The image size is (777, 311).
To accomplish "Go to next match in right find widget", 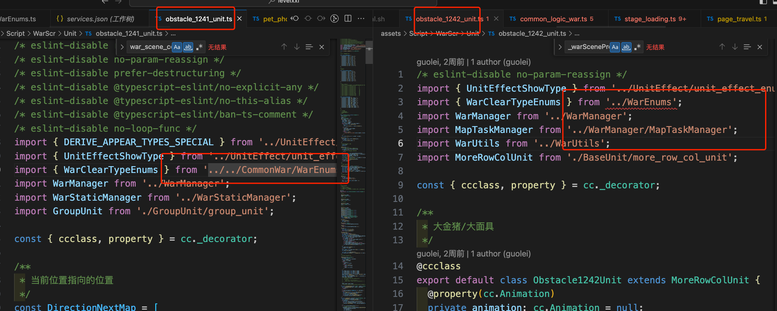I will point(735,47).
